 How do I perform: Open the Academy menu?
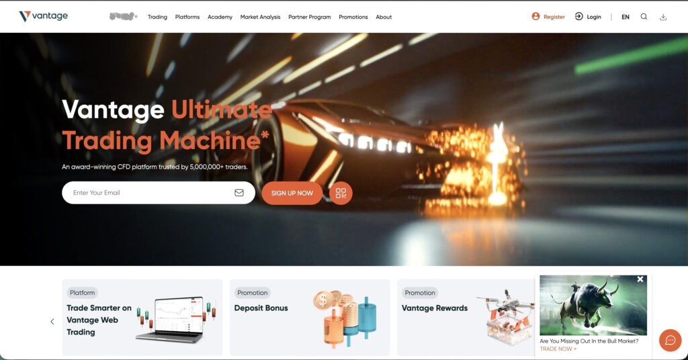coord(220,17)
